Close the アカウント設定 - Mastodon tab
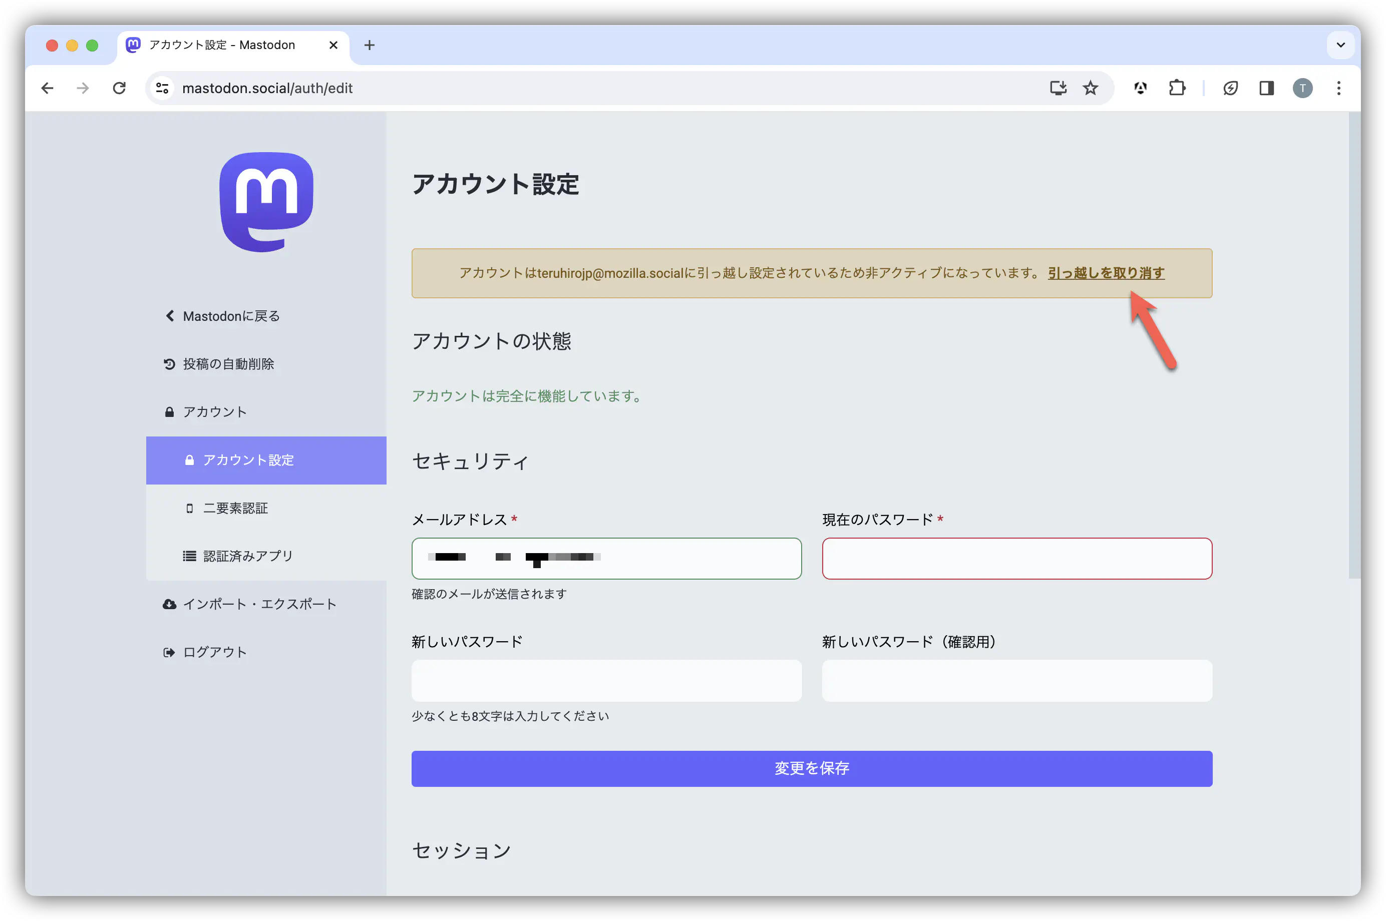1386x921 pixels. (x=333, y=45)
